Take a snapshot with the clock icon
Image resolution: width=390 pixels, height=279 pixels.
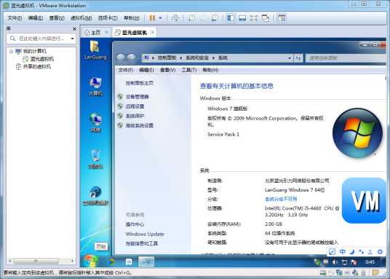[x=191, y=18]
